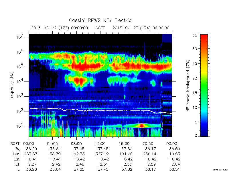This screenshot has width=229, height=171.
Task: Click the Lon row label
Action: [16, 154]
